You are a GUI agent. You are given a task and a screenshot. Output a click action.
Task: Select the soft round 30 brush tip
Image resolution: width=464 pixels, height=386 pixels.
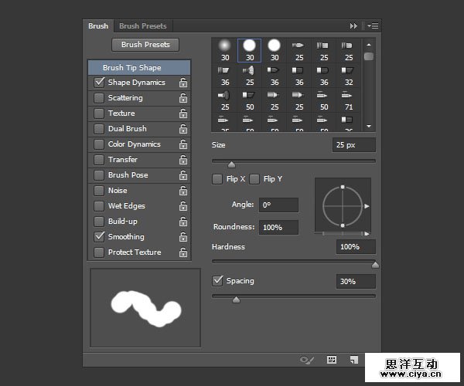click(225, 47)
